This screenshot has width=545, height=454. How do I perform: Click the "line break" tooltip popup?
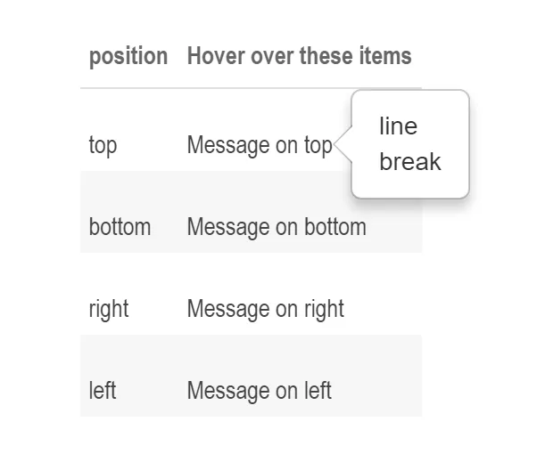pos(410,143)
